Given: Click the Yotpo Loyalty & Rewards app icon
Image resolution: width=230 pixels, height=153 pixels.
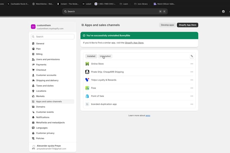Looking at the screenshot, I should point(87,80).
